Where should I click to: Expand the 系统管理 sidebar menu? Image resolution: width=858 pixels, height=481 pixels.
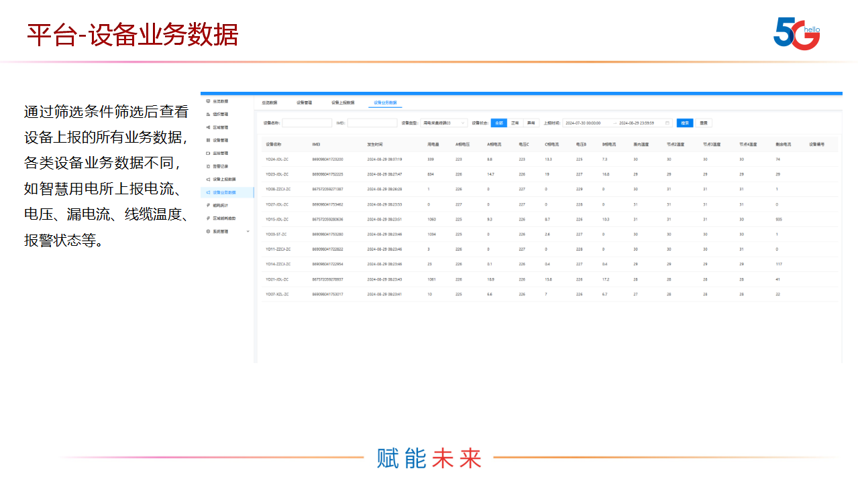[x=248, y=231]
